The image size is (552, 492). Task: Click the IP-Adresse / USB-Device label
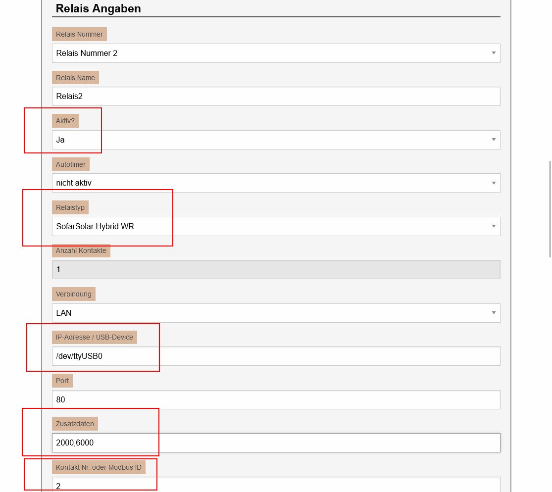click(95, 337)
